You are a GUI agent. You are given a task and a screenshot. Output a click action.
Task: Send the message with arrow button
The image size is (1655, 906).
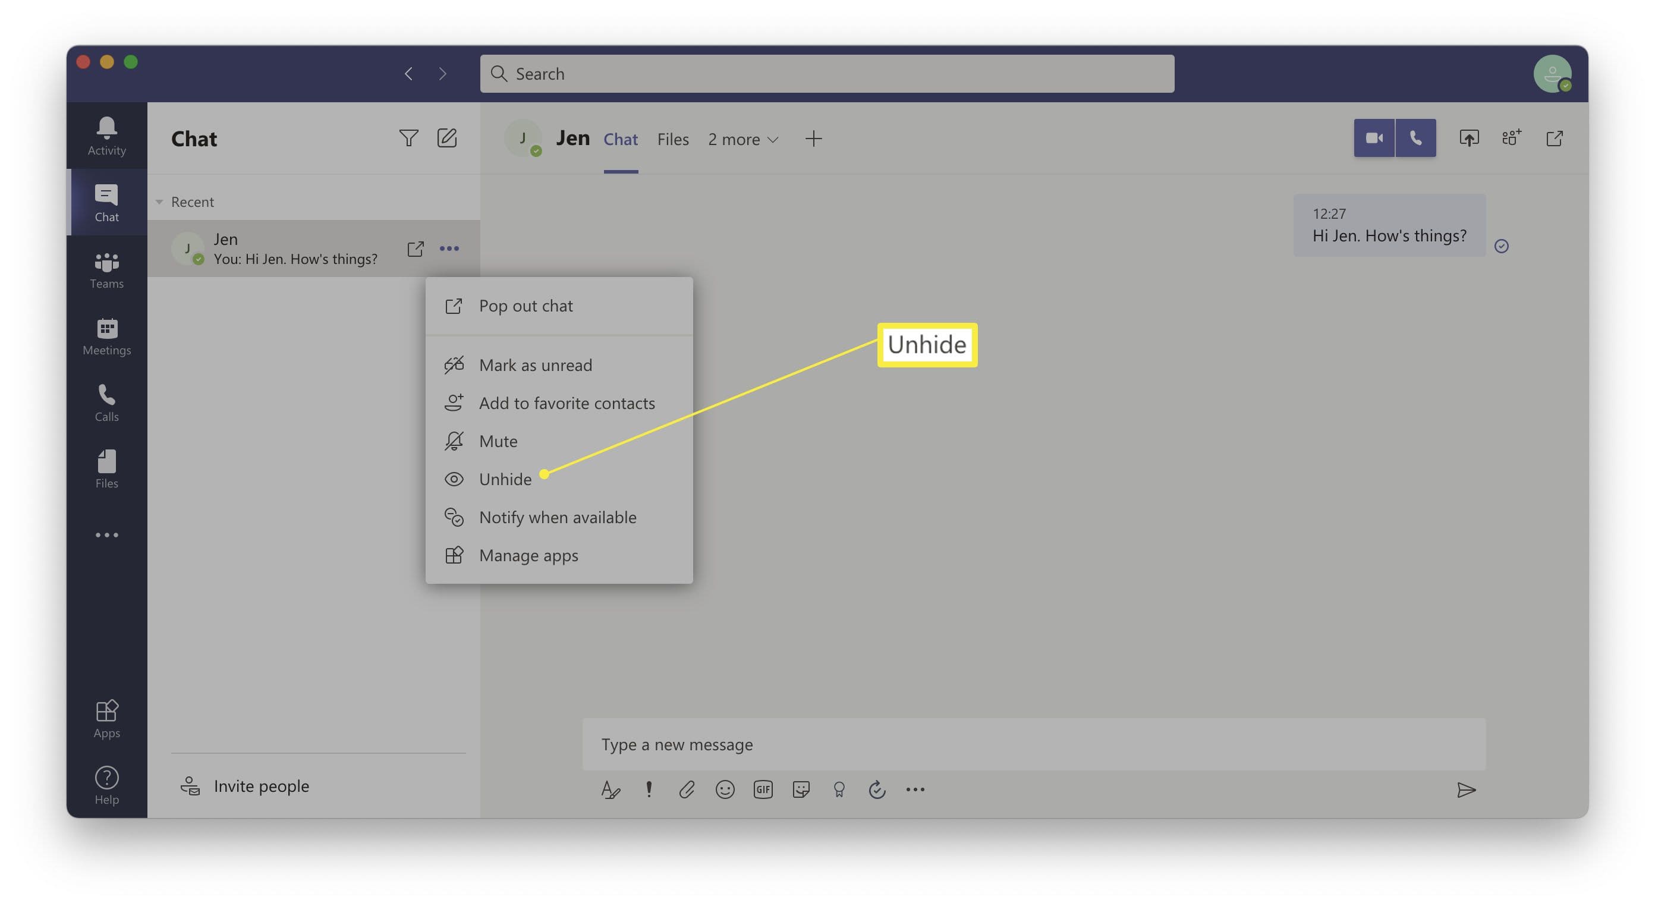(1466, 789)
